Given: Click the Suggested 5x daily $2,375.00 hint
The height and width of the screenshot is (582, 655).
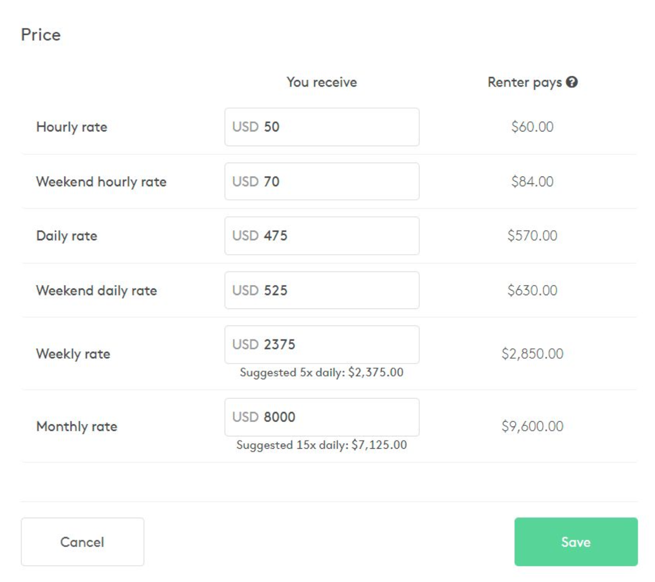Looking at the screenshot, I should [322, 372].
